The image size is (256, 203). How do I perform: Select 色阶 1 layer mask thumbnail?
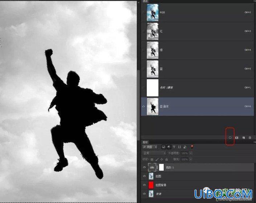tap(161, 167)
